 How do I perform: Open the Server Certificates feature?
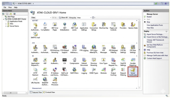133,72
